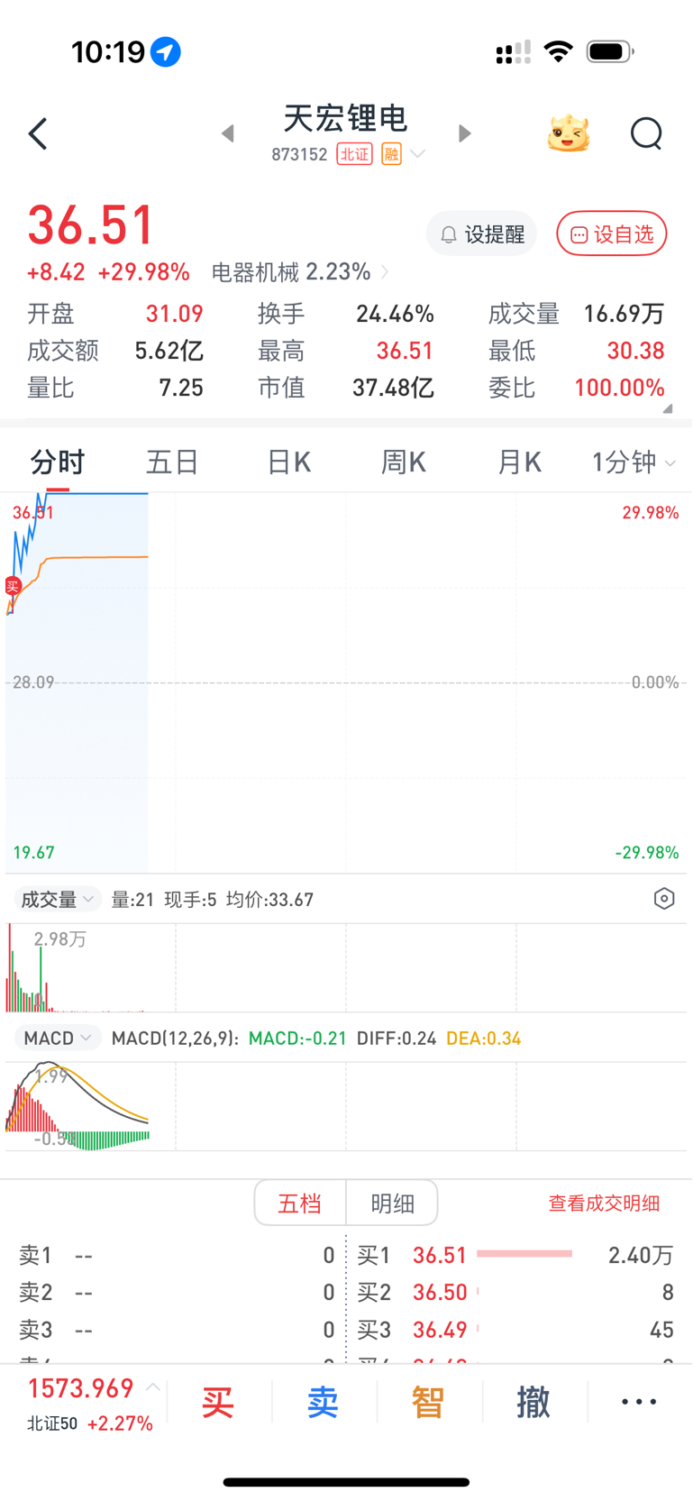Open chart settings hexagon icon
This screenshot has width=693, height=1501.
coord(664,899)
